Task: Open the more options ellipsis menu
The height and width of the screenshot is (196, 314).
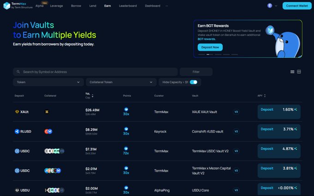Action: 167,6
